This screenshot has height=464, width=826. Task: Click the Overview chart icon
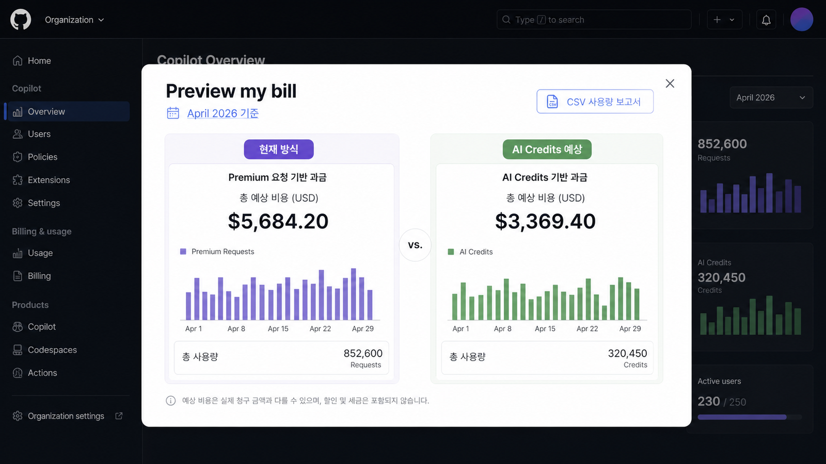[18, 111]
